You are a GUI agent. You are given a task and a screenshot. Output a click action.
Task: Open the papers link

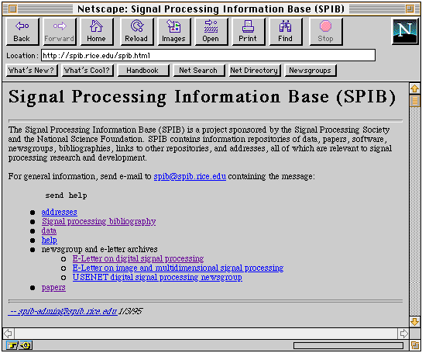53,288
